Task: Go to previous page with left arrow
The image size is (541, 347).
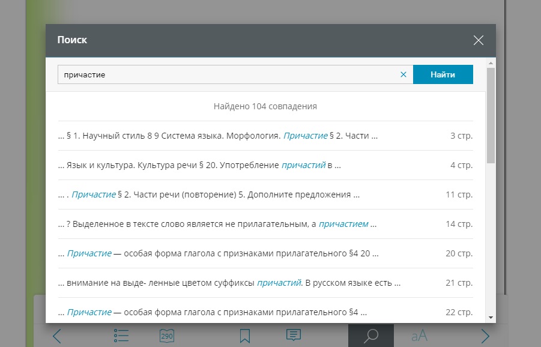Action: click(57, 336)
